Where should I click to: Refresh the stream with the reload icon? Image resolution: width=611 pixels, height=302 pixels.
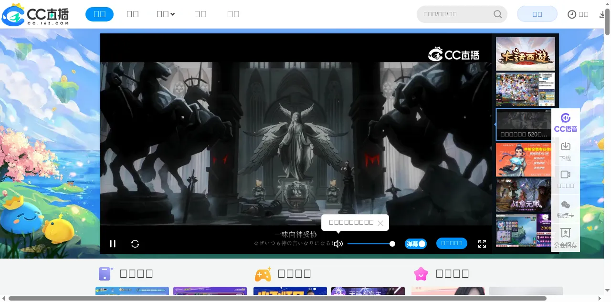[x=135, y=244]
